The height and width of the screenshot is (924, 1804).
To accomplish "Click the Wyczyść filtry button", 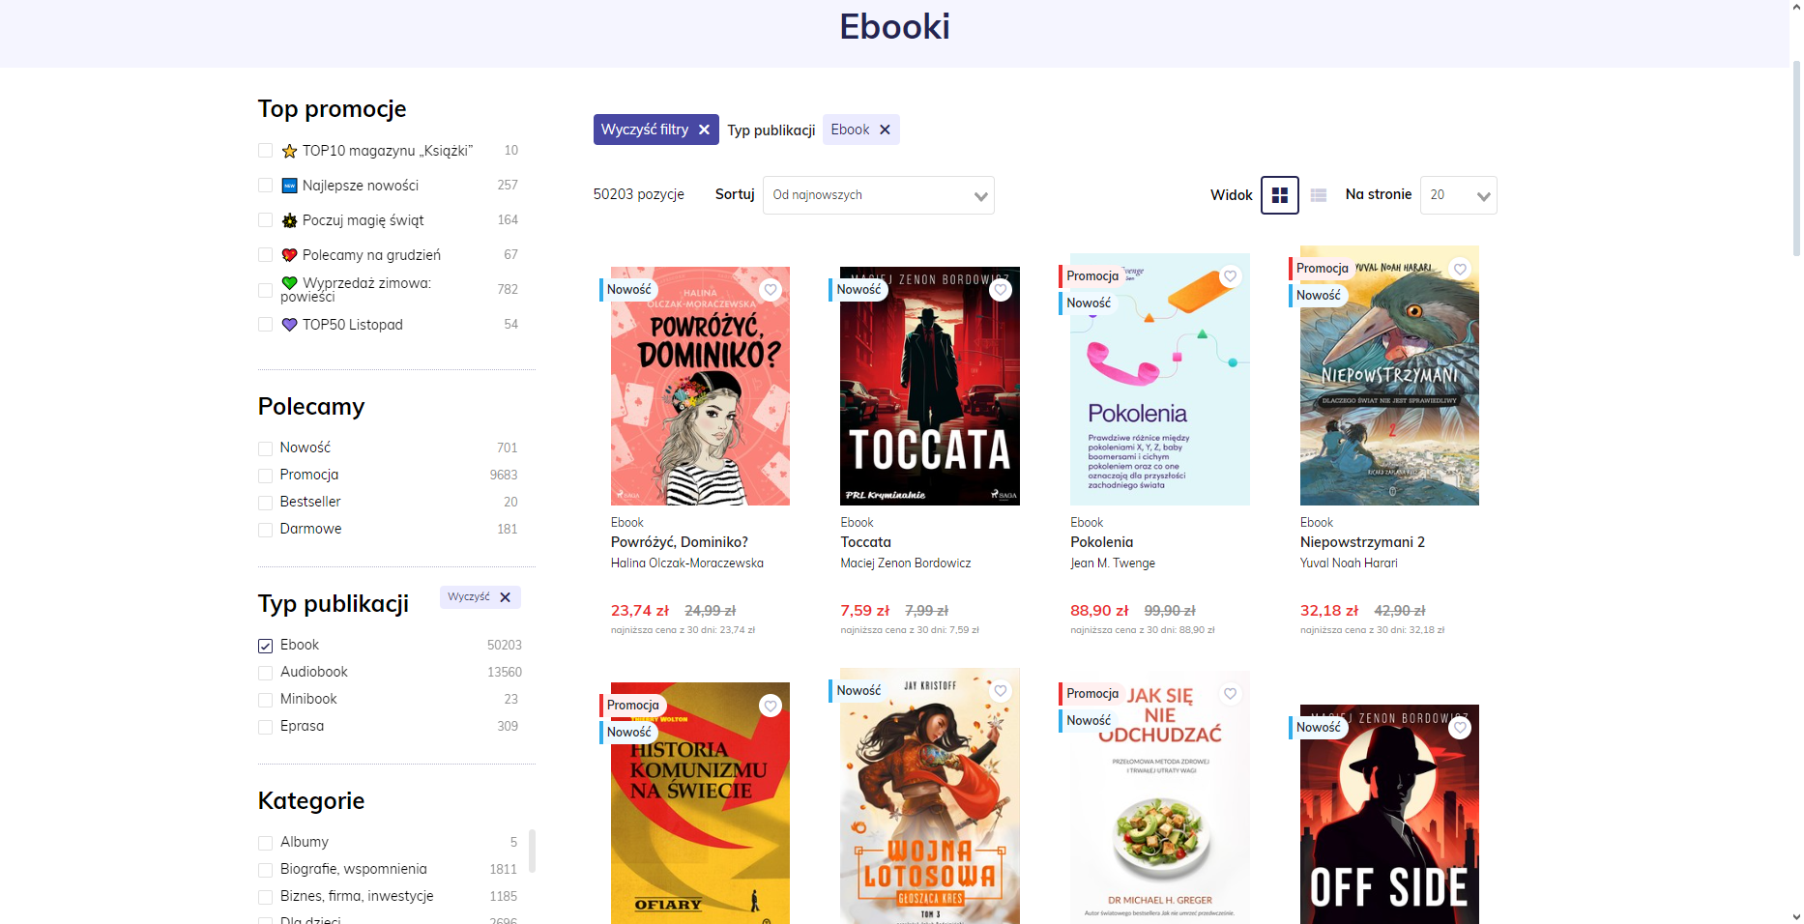I will 656,130.
